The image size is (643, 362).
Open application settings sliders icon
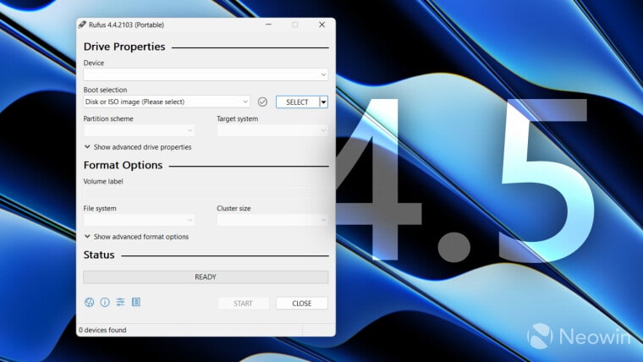[x=120, y=302]
